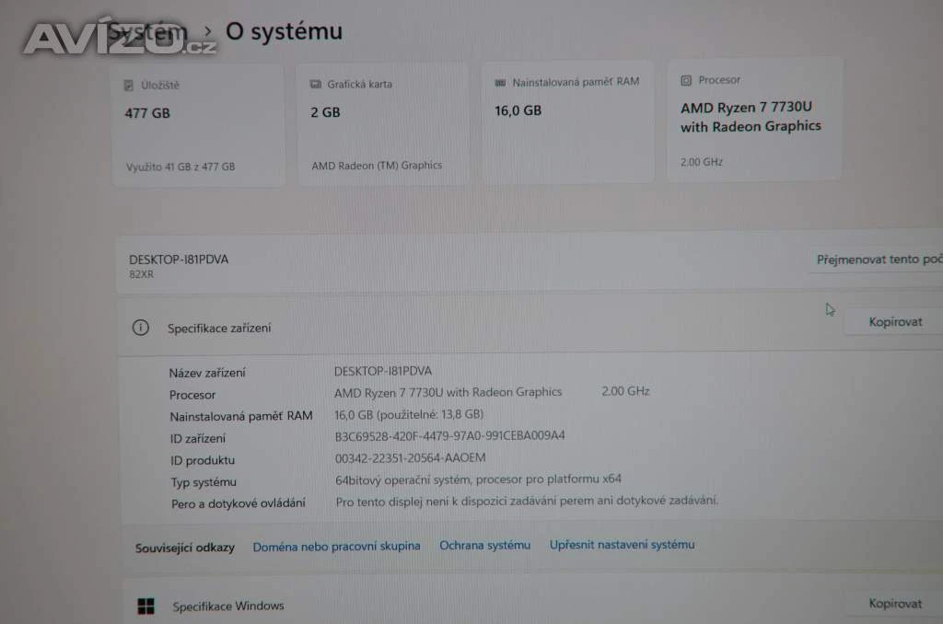Open Doména nebo pracovní skupina link

coord(336,547)
